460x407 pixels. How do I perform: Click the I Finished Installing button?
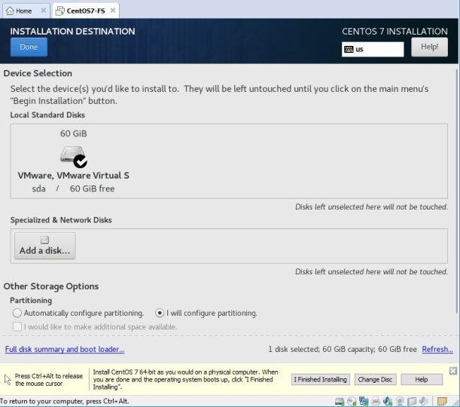pos(320,379)
